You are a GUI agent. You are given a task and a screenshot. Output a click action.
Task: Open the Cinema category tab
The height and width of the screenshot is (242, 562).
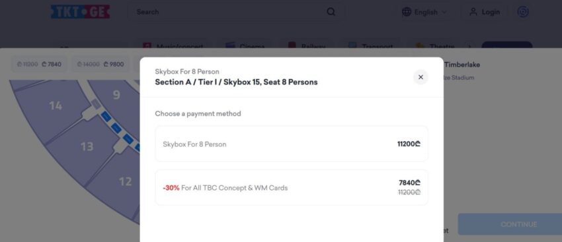(245, 45)
